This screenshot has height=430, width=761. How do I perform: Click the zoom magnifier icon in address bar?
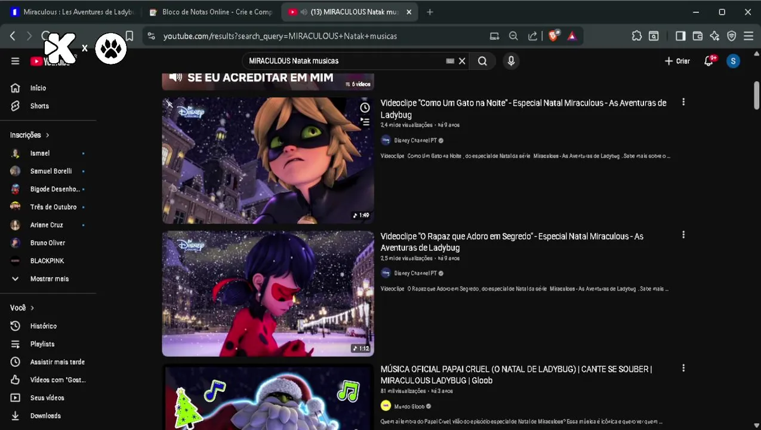click(513, 36)
